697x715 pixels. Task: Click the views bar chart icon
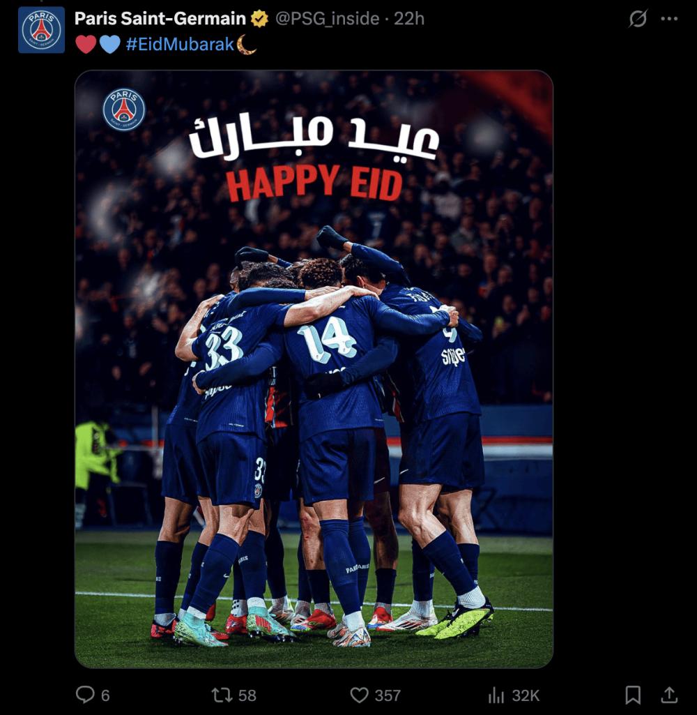[x=496, y=695]
